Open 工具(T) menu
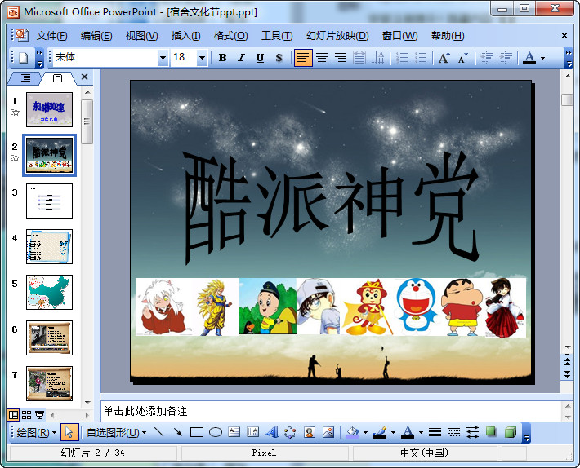The image size is (580, 468). point(277,36)
